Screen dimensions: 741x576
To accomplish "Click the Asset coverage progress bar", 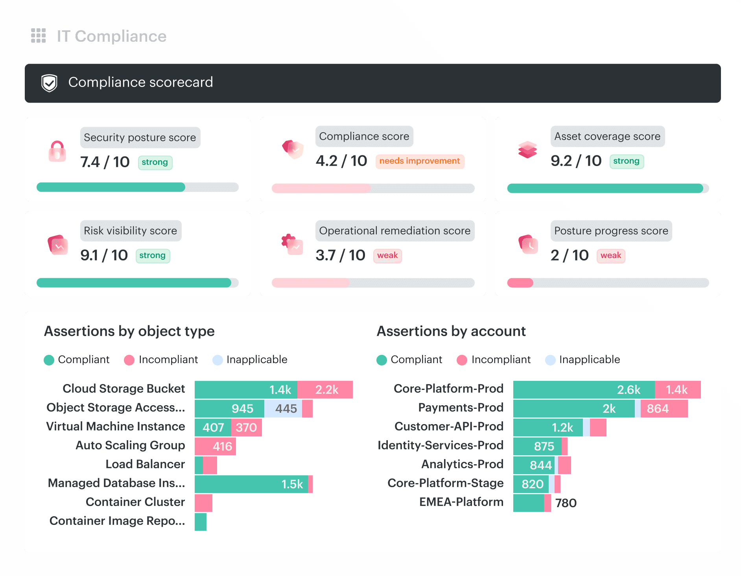I will (608, 188).
